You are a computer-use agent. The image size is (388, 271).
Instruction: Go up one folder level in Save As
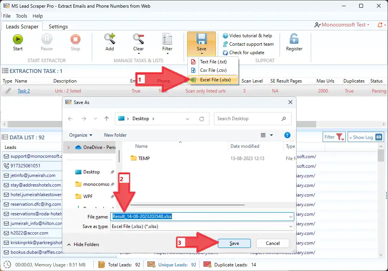107,119
